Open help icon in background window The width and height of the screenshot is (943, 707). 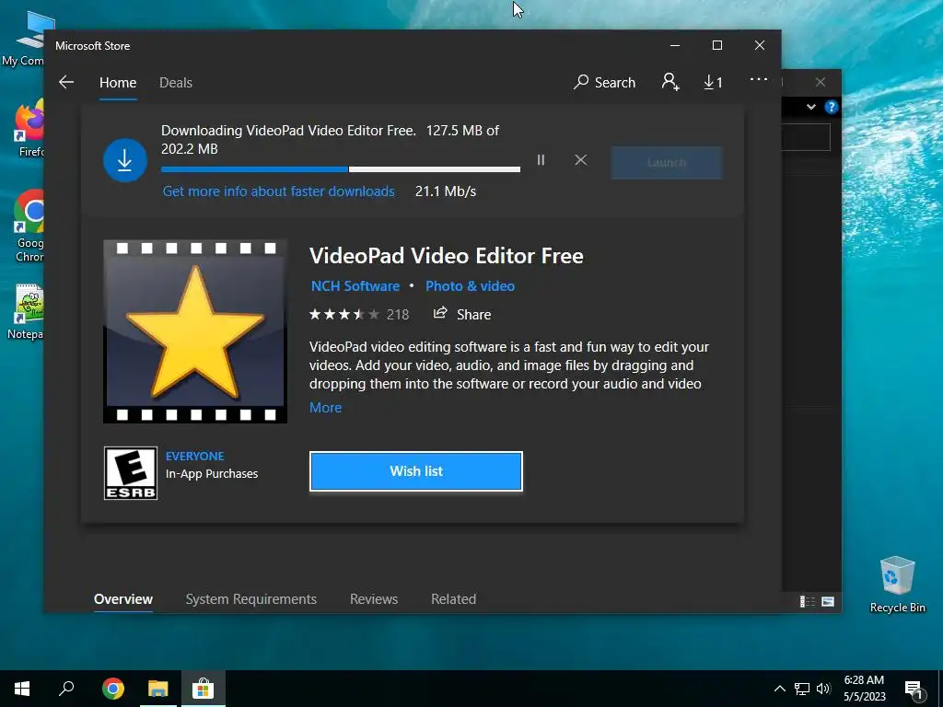832,107
